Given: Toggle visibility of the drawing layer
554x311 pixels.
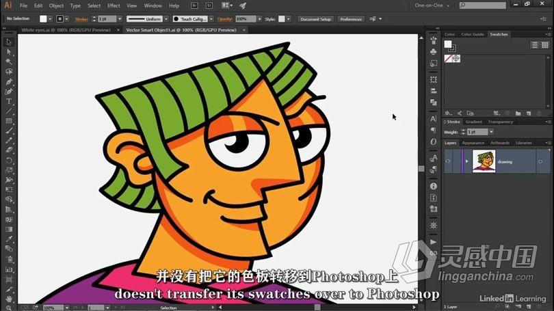Looking at the screenshot, I should point(448,161).
